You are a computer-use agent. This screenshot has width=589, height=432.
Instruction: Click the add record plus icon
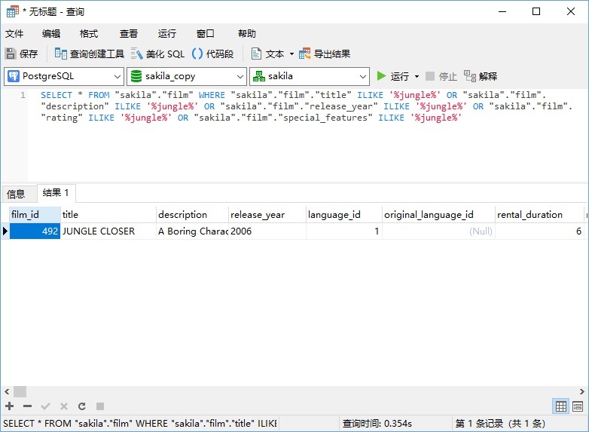click(x=9, y=406)
